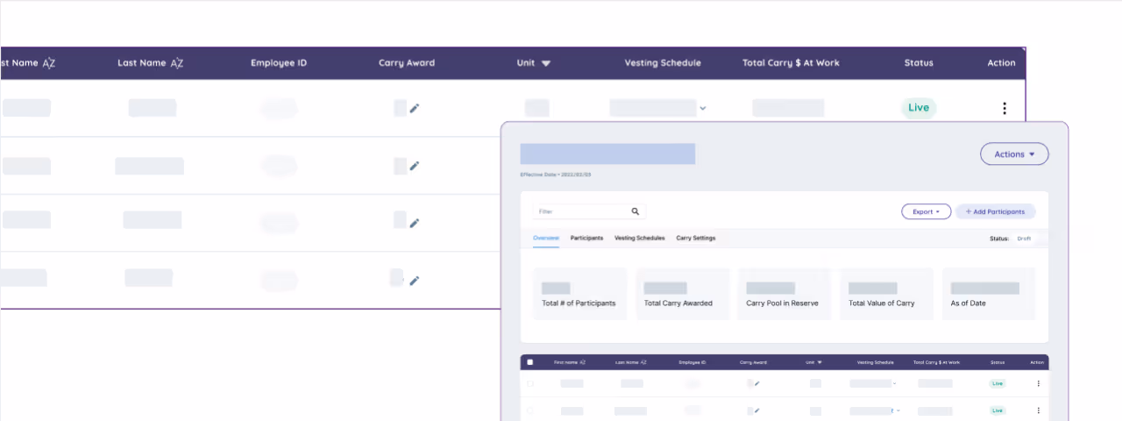
Task: Open the Vesting Schedules tab
Action: pos(640,239)
